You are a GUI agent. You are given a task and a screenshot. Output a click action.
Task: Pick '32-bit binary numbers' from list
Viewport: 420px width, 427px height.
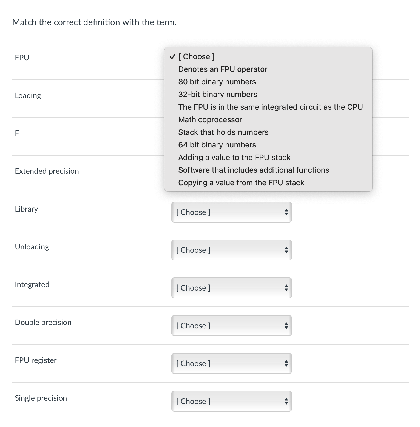[x=217, y=94]
